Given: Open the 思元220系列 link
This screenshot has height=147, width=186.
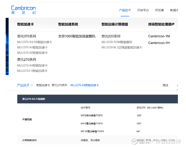Looking at the screenshot, I should tap(111, 36).
